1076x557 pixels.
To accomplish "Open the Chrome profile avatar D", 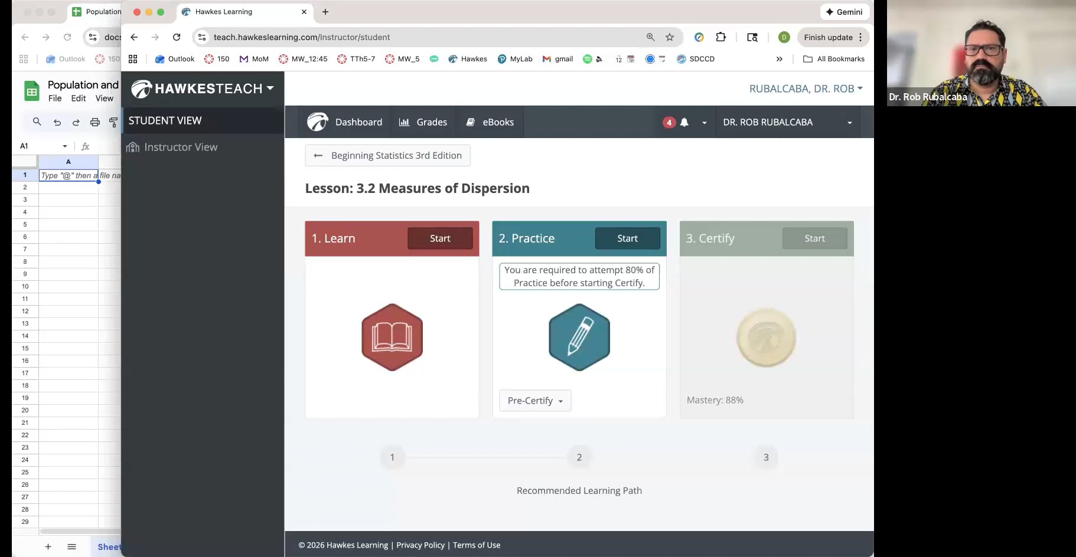I will pyautogui.click(x=784, y=37).
